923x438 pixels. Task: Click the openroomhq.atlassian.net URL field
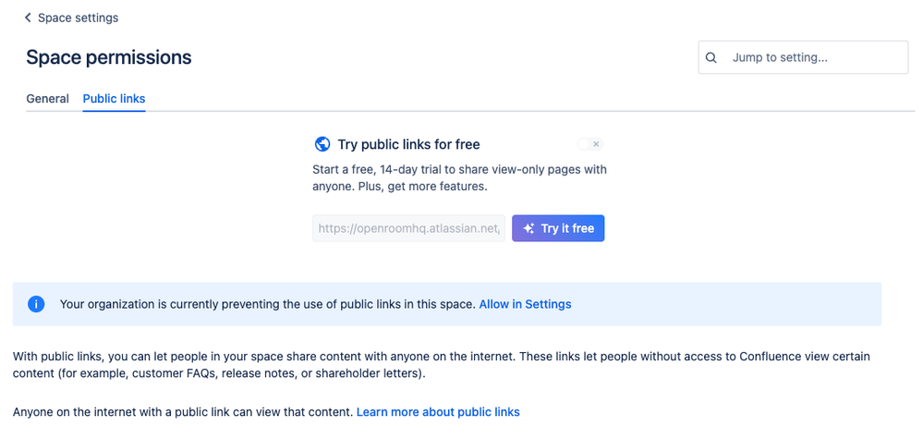coord(408,228)
